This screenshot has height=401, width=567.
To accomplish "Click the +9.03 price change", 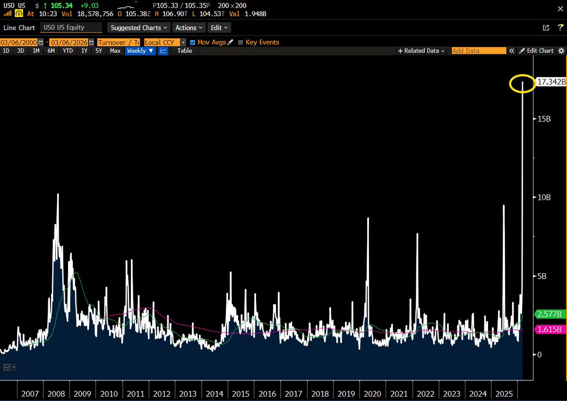I will click(89, 6).
